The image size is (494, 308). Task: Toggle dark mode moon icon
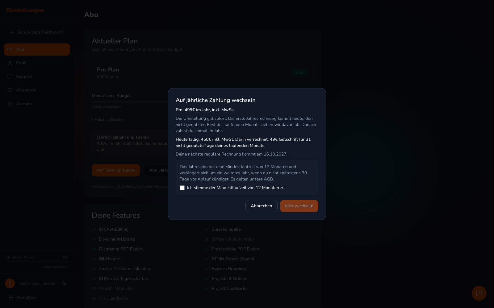[x=64, y=283]
